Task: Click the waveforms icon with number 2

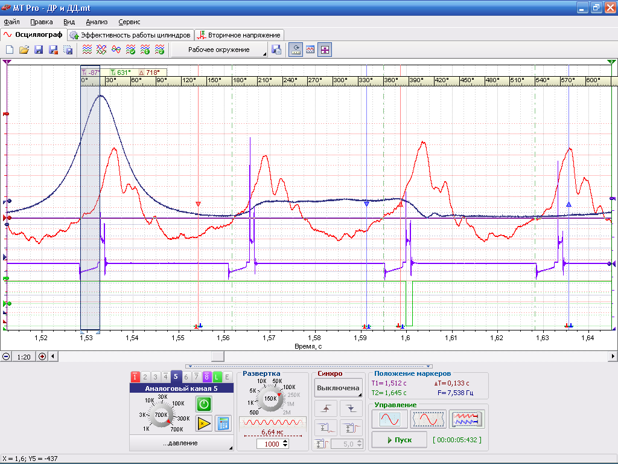Action: coord(159,50)
